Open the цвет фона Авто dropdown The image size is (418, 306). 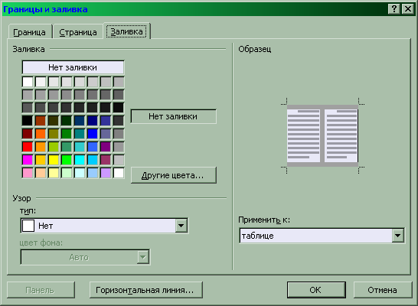tap(85, 257)
